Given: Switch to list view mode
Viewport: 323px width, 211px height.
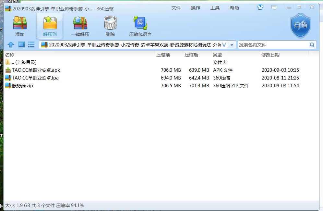Looking at the screenshot, I should click(x=31, y=45).
